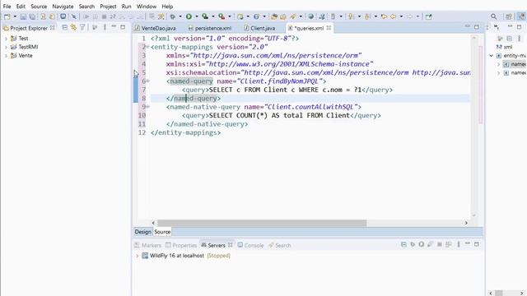The height and width of the screenshot is (296, 527).
Task: Click the Run Last Tool coverage icon
Action: click(205, 16)
